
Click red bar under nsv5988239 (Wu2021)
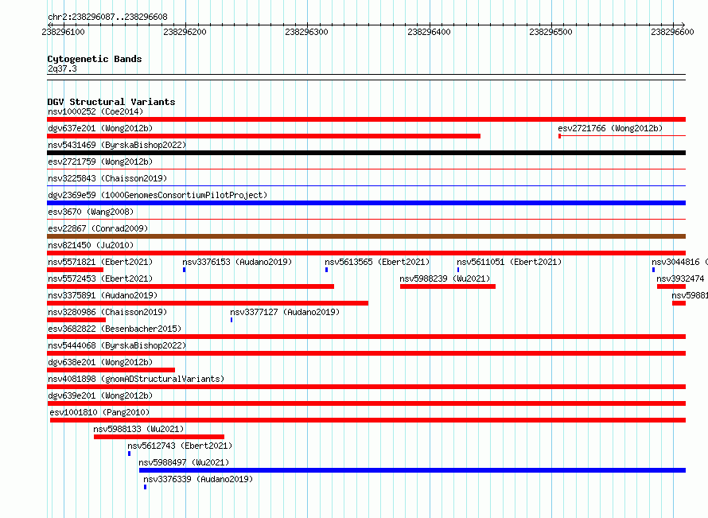pyautogui.click(x=447, y=286)
